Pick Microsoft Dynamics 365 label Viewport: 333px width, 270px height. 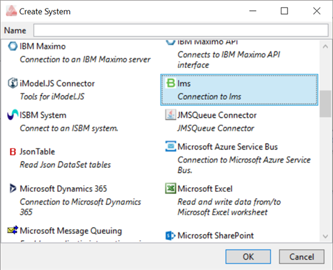[64, 188]
